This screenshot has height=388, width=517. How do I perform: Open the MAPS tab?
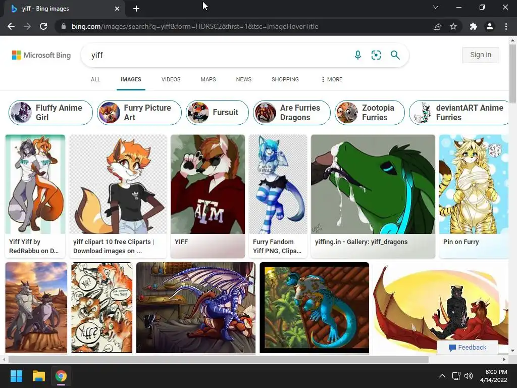(x=208, y=79)
